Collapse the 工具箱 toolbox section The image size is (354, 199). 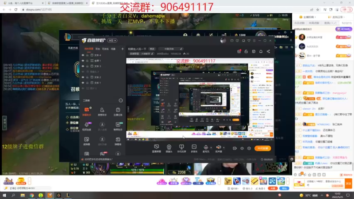pyautogui.click(x=121, y=100)
